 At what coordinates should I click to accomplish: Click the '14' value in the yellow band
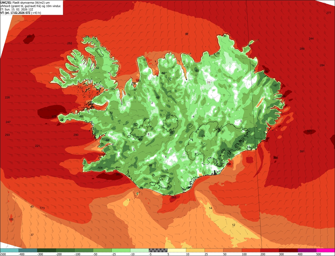[x=210, y=208]
